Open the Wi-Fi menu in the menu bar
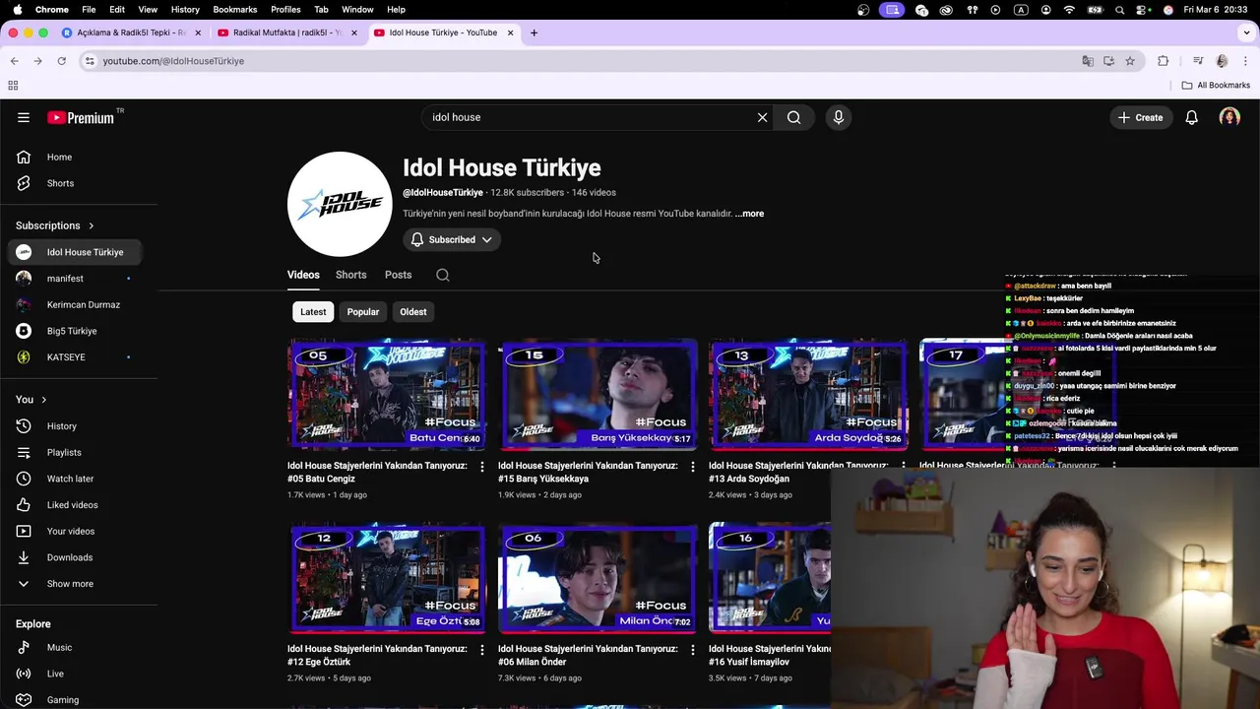Viewport: 1260px width, 709px height. click(1069, 10)
